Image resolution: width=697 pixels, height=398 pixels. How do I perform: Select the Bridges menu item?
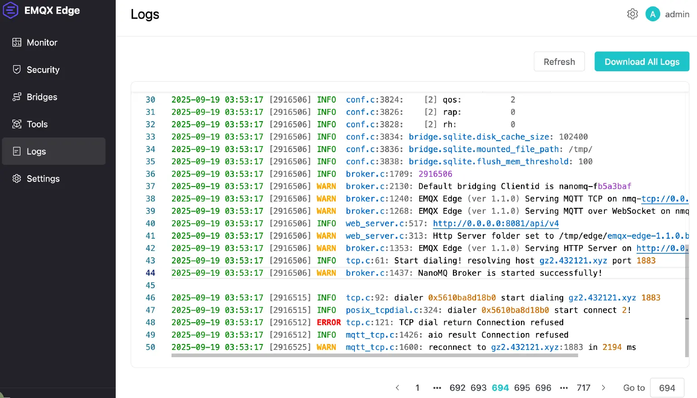pyautogui.click(x=42, y=97)
